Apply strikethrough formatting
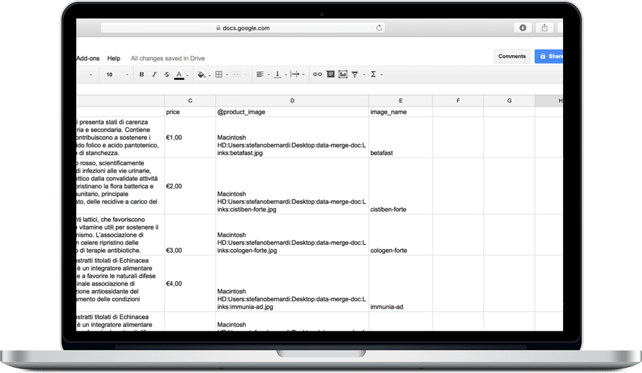Viewport: 642px width, 373px height. point(167,74)
